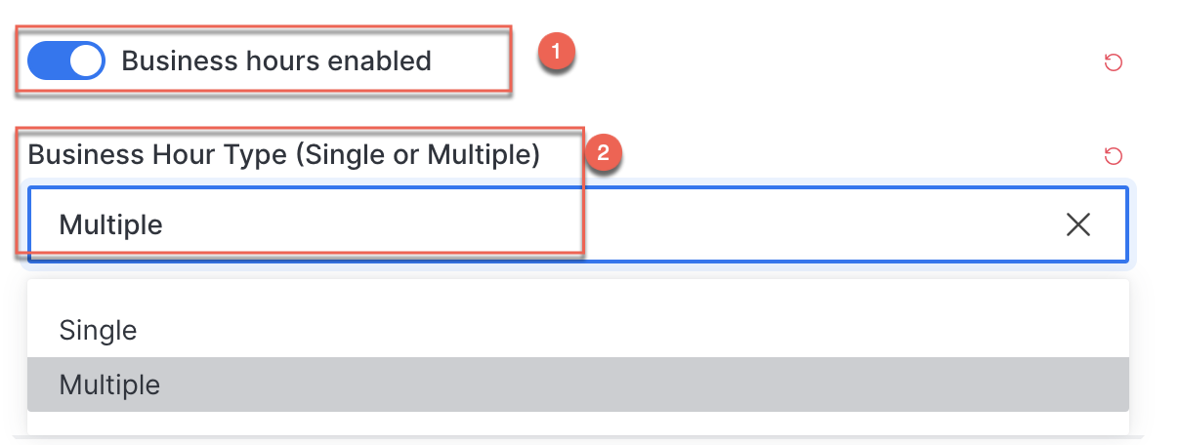Choose the highlighted Multiple option in list

pyautogui.click(x=578, y=384)
